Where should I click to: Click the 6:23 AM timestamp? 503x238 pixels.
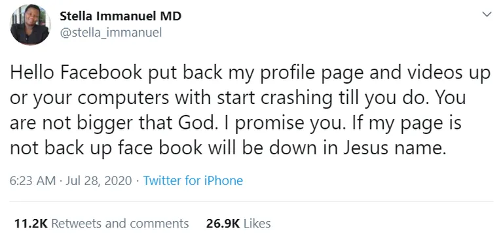click(33, 180)
